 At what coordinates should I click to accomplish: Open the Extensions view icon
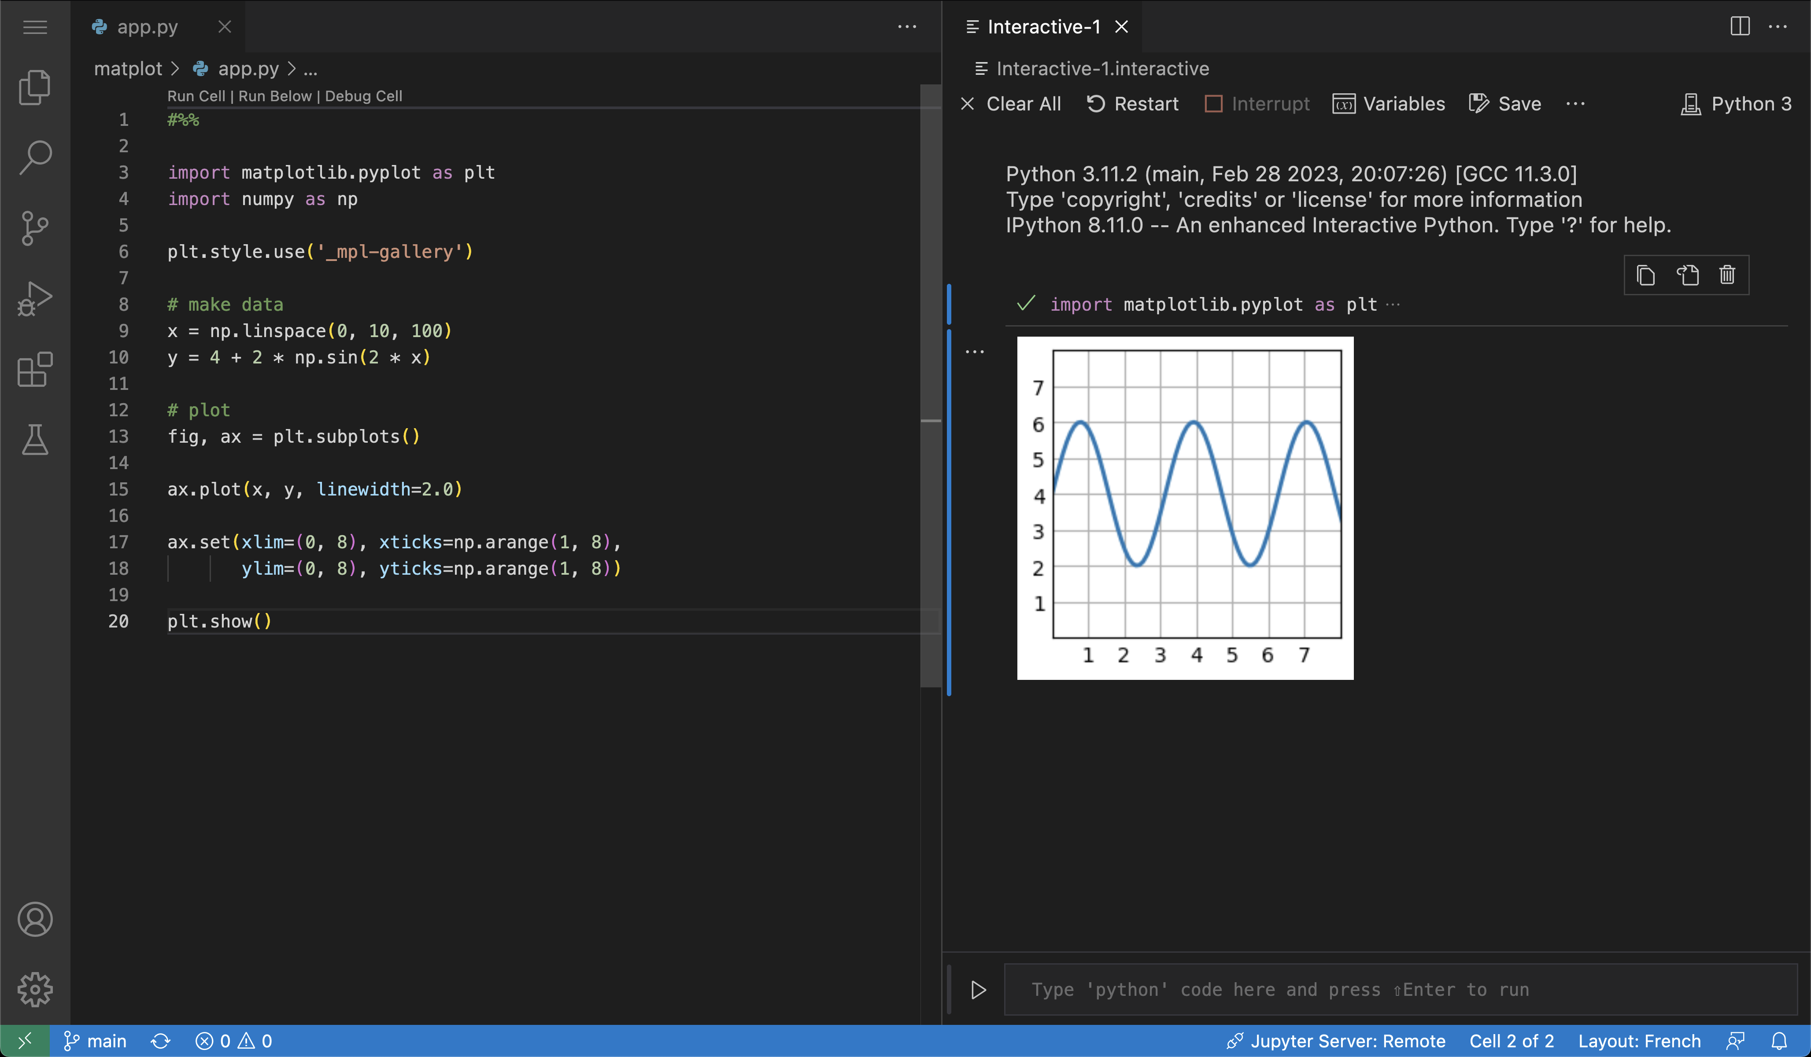[34, 370]
